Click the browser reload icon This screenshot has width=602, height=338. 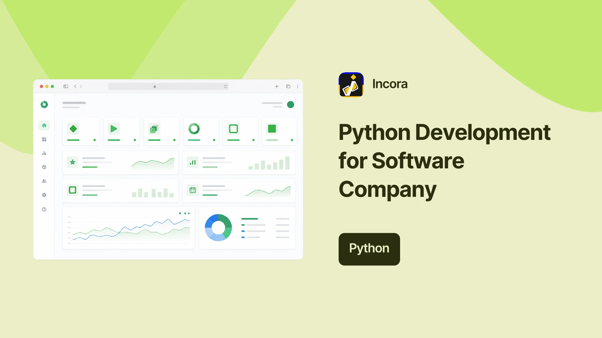tap(225, 86)
